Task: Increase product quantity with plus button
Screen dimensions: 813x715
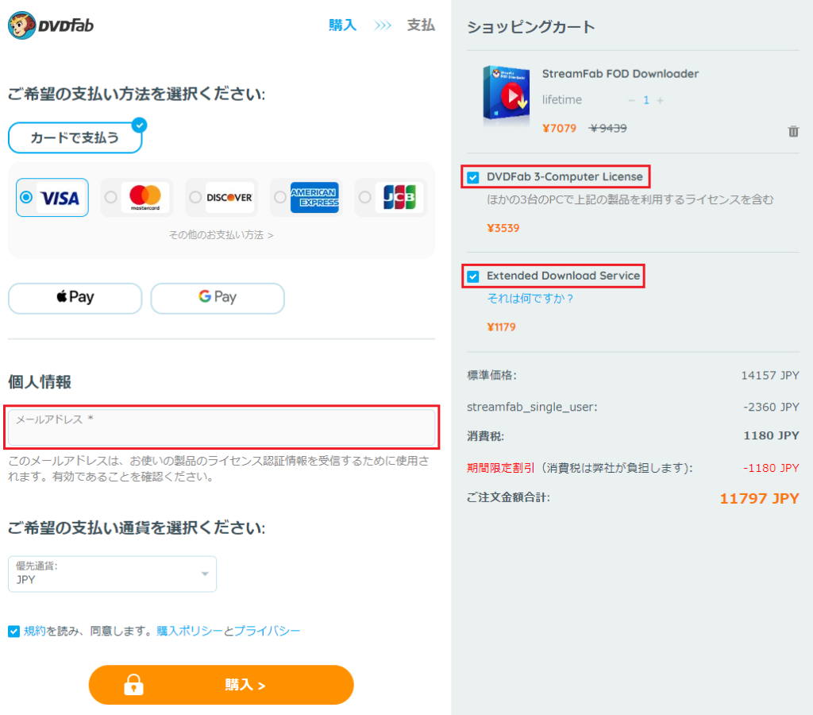Action: tap(660, 101)
